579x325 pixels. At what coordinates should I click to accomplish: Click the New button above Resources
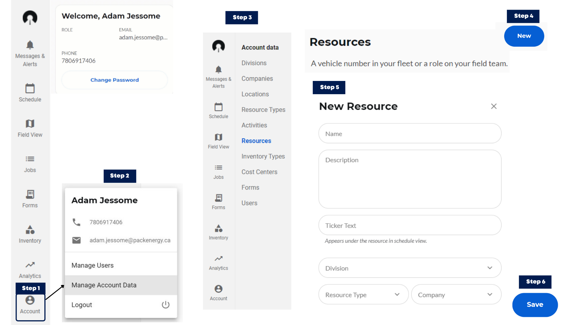click(524, 36)
